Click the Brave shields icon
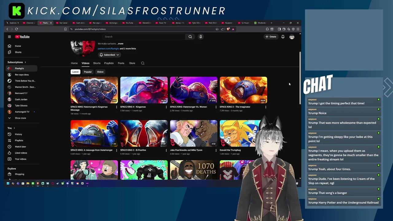The height and width of the screenshot is (221, 393). tap(228, 29)
